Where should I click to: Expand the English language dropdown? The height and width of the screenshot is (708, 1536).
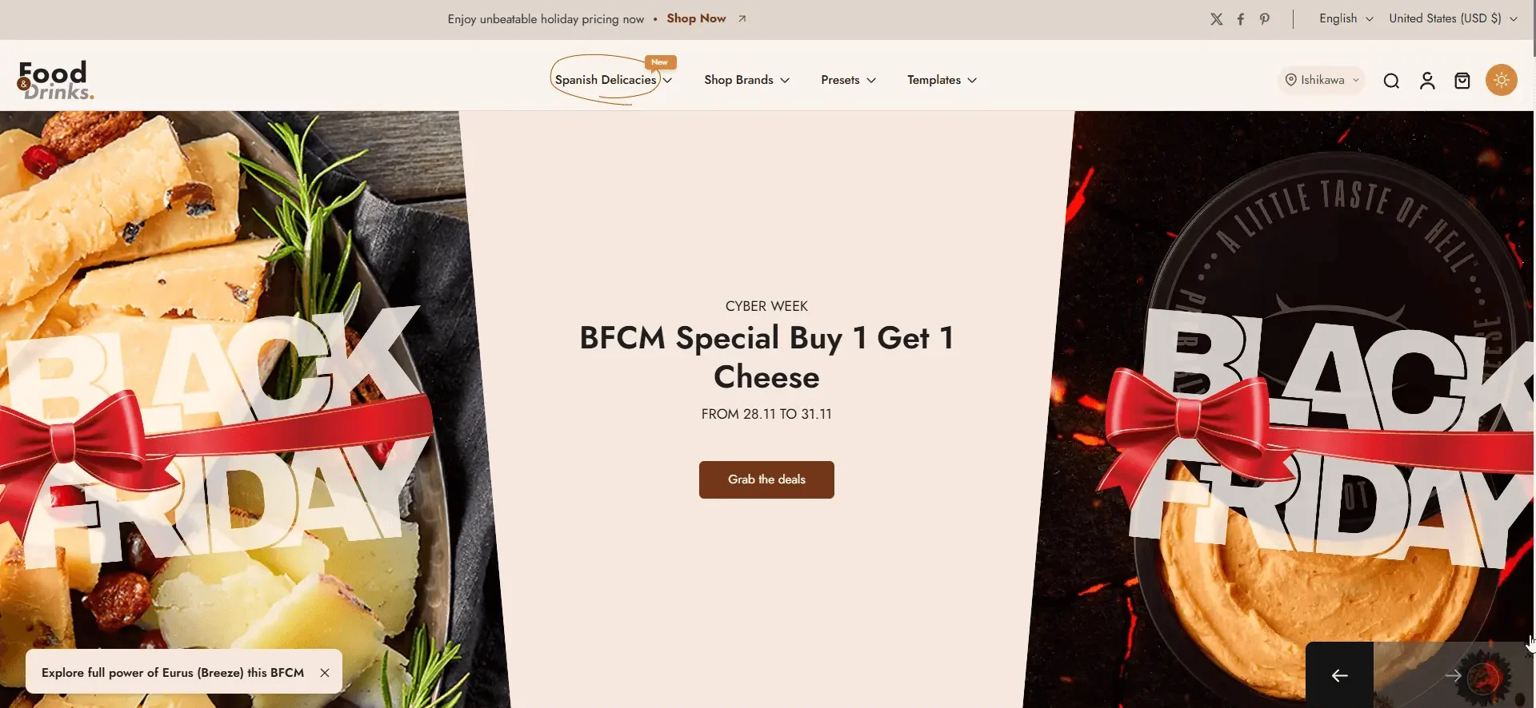point(1346,18)
